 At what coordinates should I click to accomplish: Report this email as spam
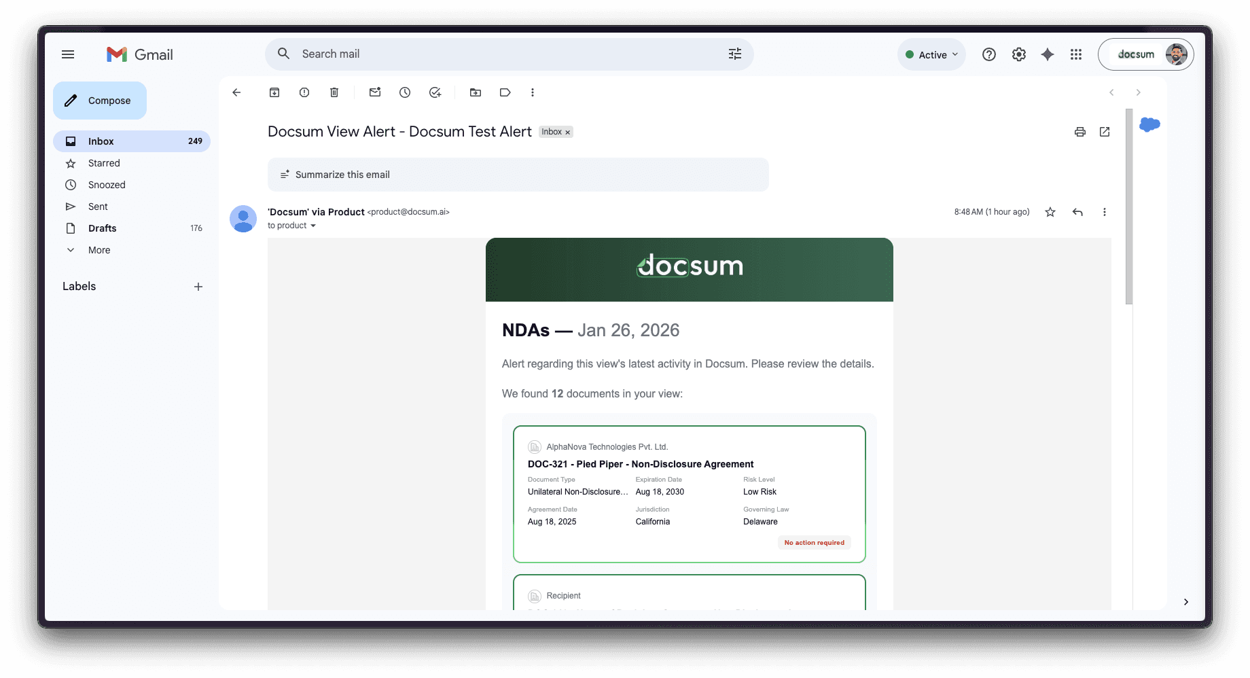coord(304,92)
